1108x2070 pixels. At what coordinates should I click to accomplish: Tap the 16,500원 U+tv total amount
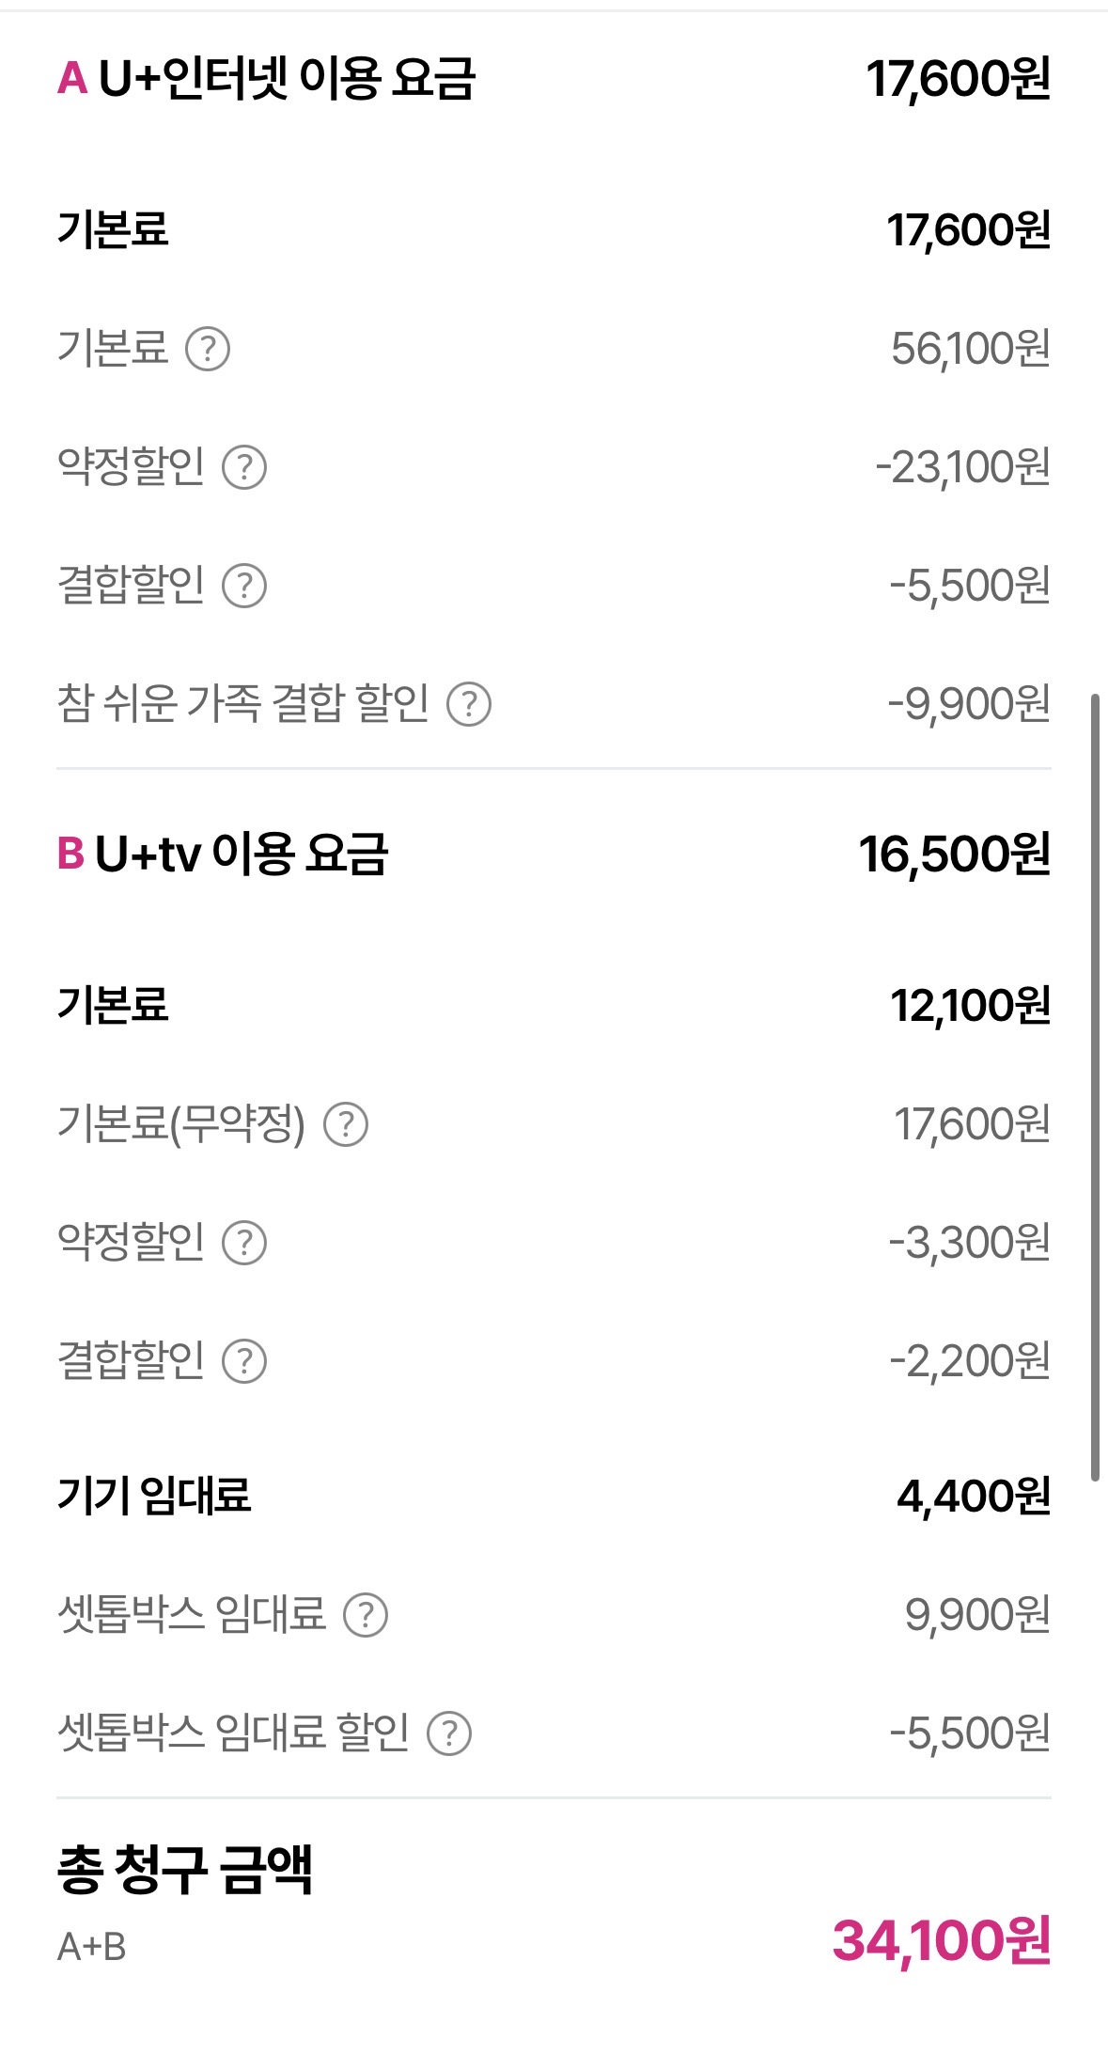[x=954, y=854]
